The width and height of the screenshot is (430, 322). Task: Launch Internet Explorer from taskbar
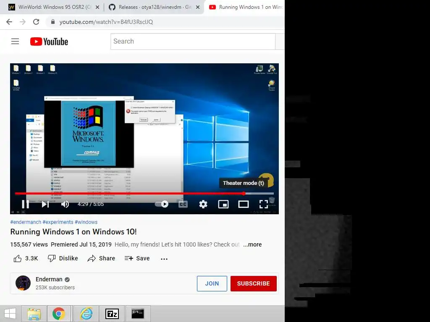86,314
